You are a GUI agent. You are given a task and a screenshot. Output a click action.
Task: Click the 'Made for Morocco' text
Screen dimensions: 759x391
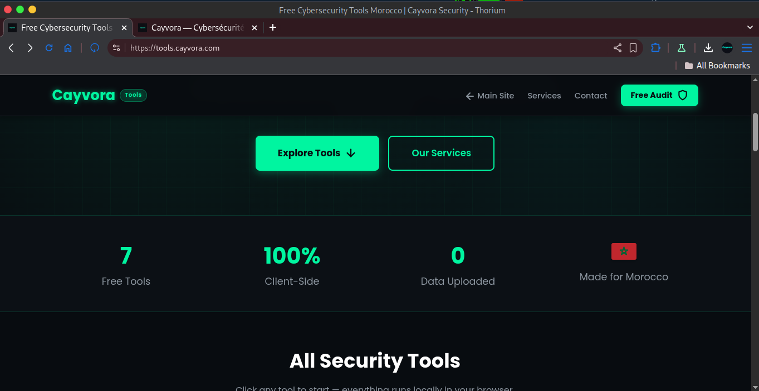pyautogui.click(x=624, y=277)
